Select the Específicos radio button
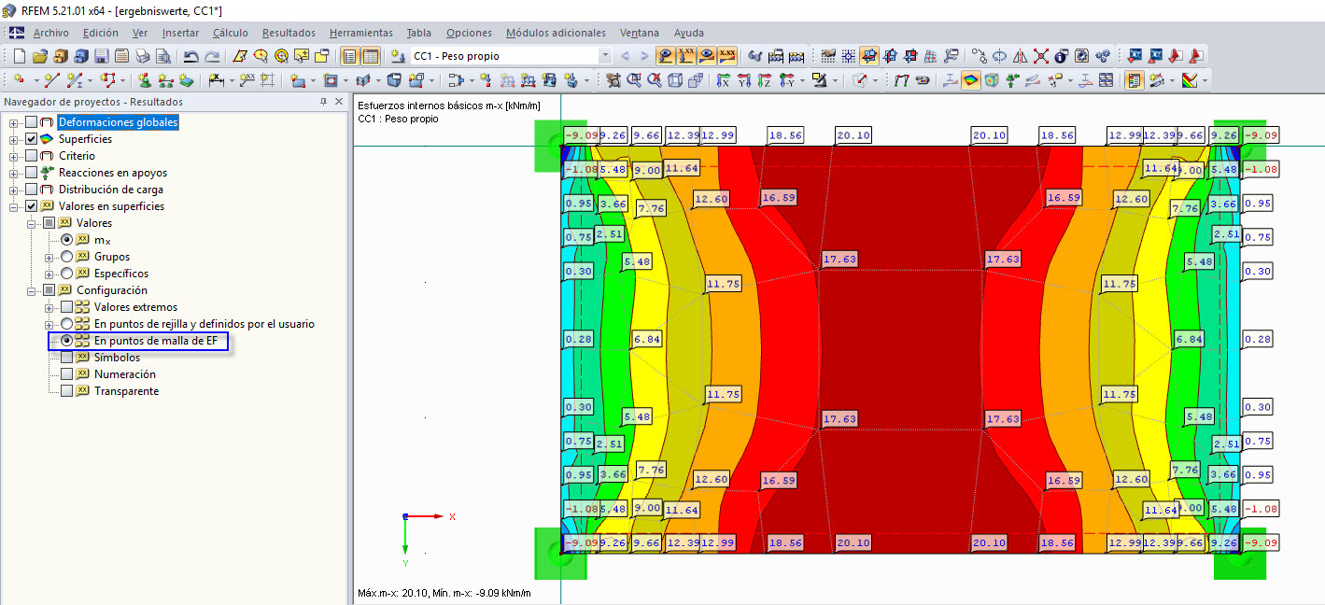Screen dimensions: 1325x605 [x=67, y=274]
